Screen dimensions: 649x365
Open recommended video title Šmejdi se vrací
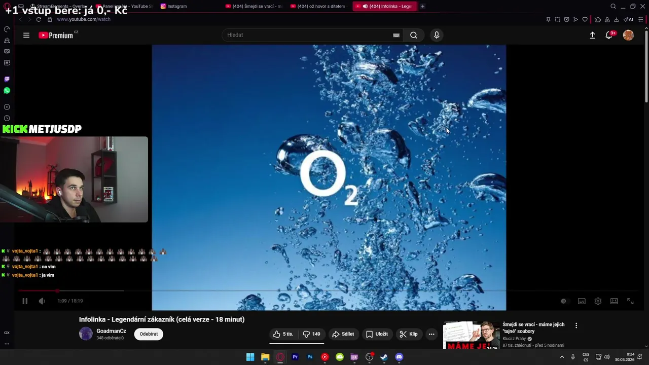coord(533,327)
